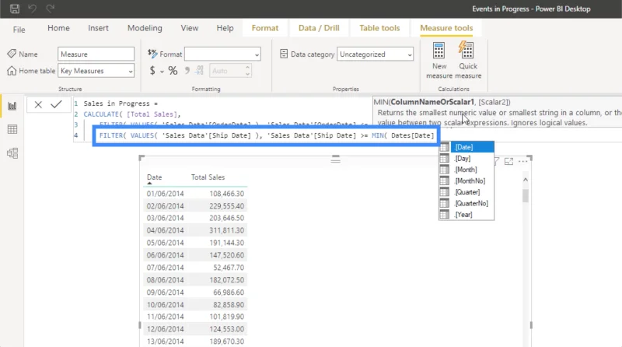Switch to Report view in sidebar
This screenshot has width=622, height=347.
click(x=12, y=106)
